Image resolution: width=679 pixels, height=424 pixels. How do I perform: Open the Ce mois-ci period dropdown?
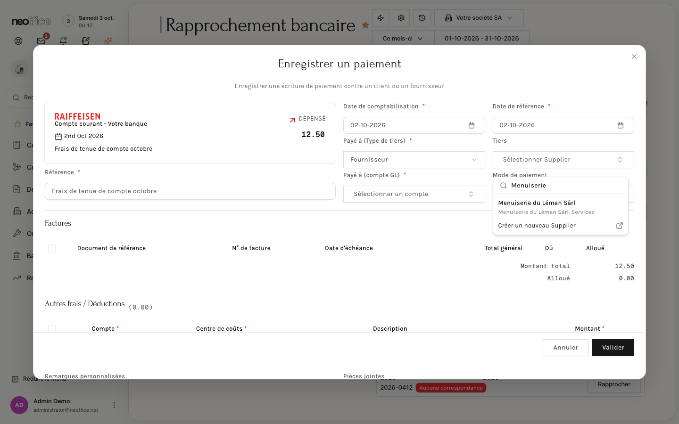403,39
